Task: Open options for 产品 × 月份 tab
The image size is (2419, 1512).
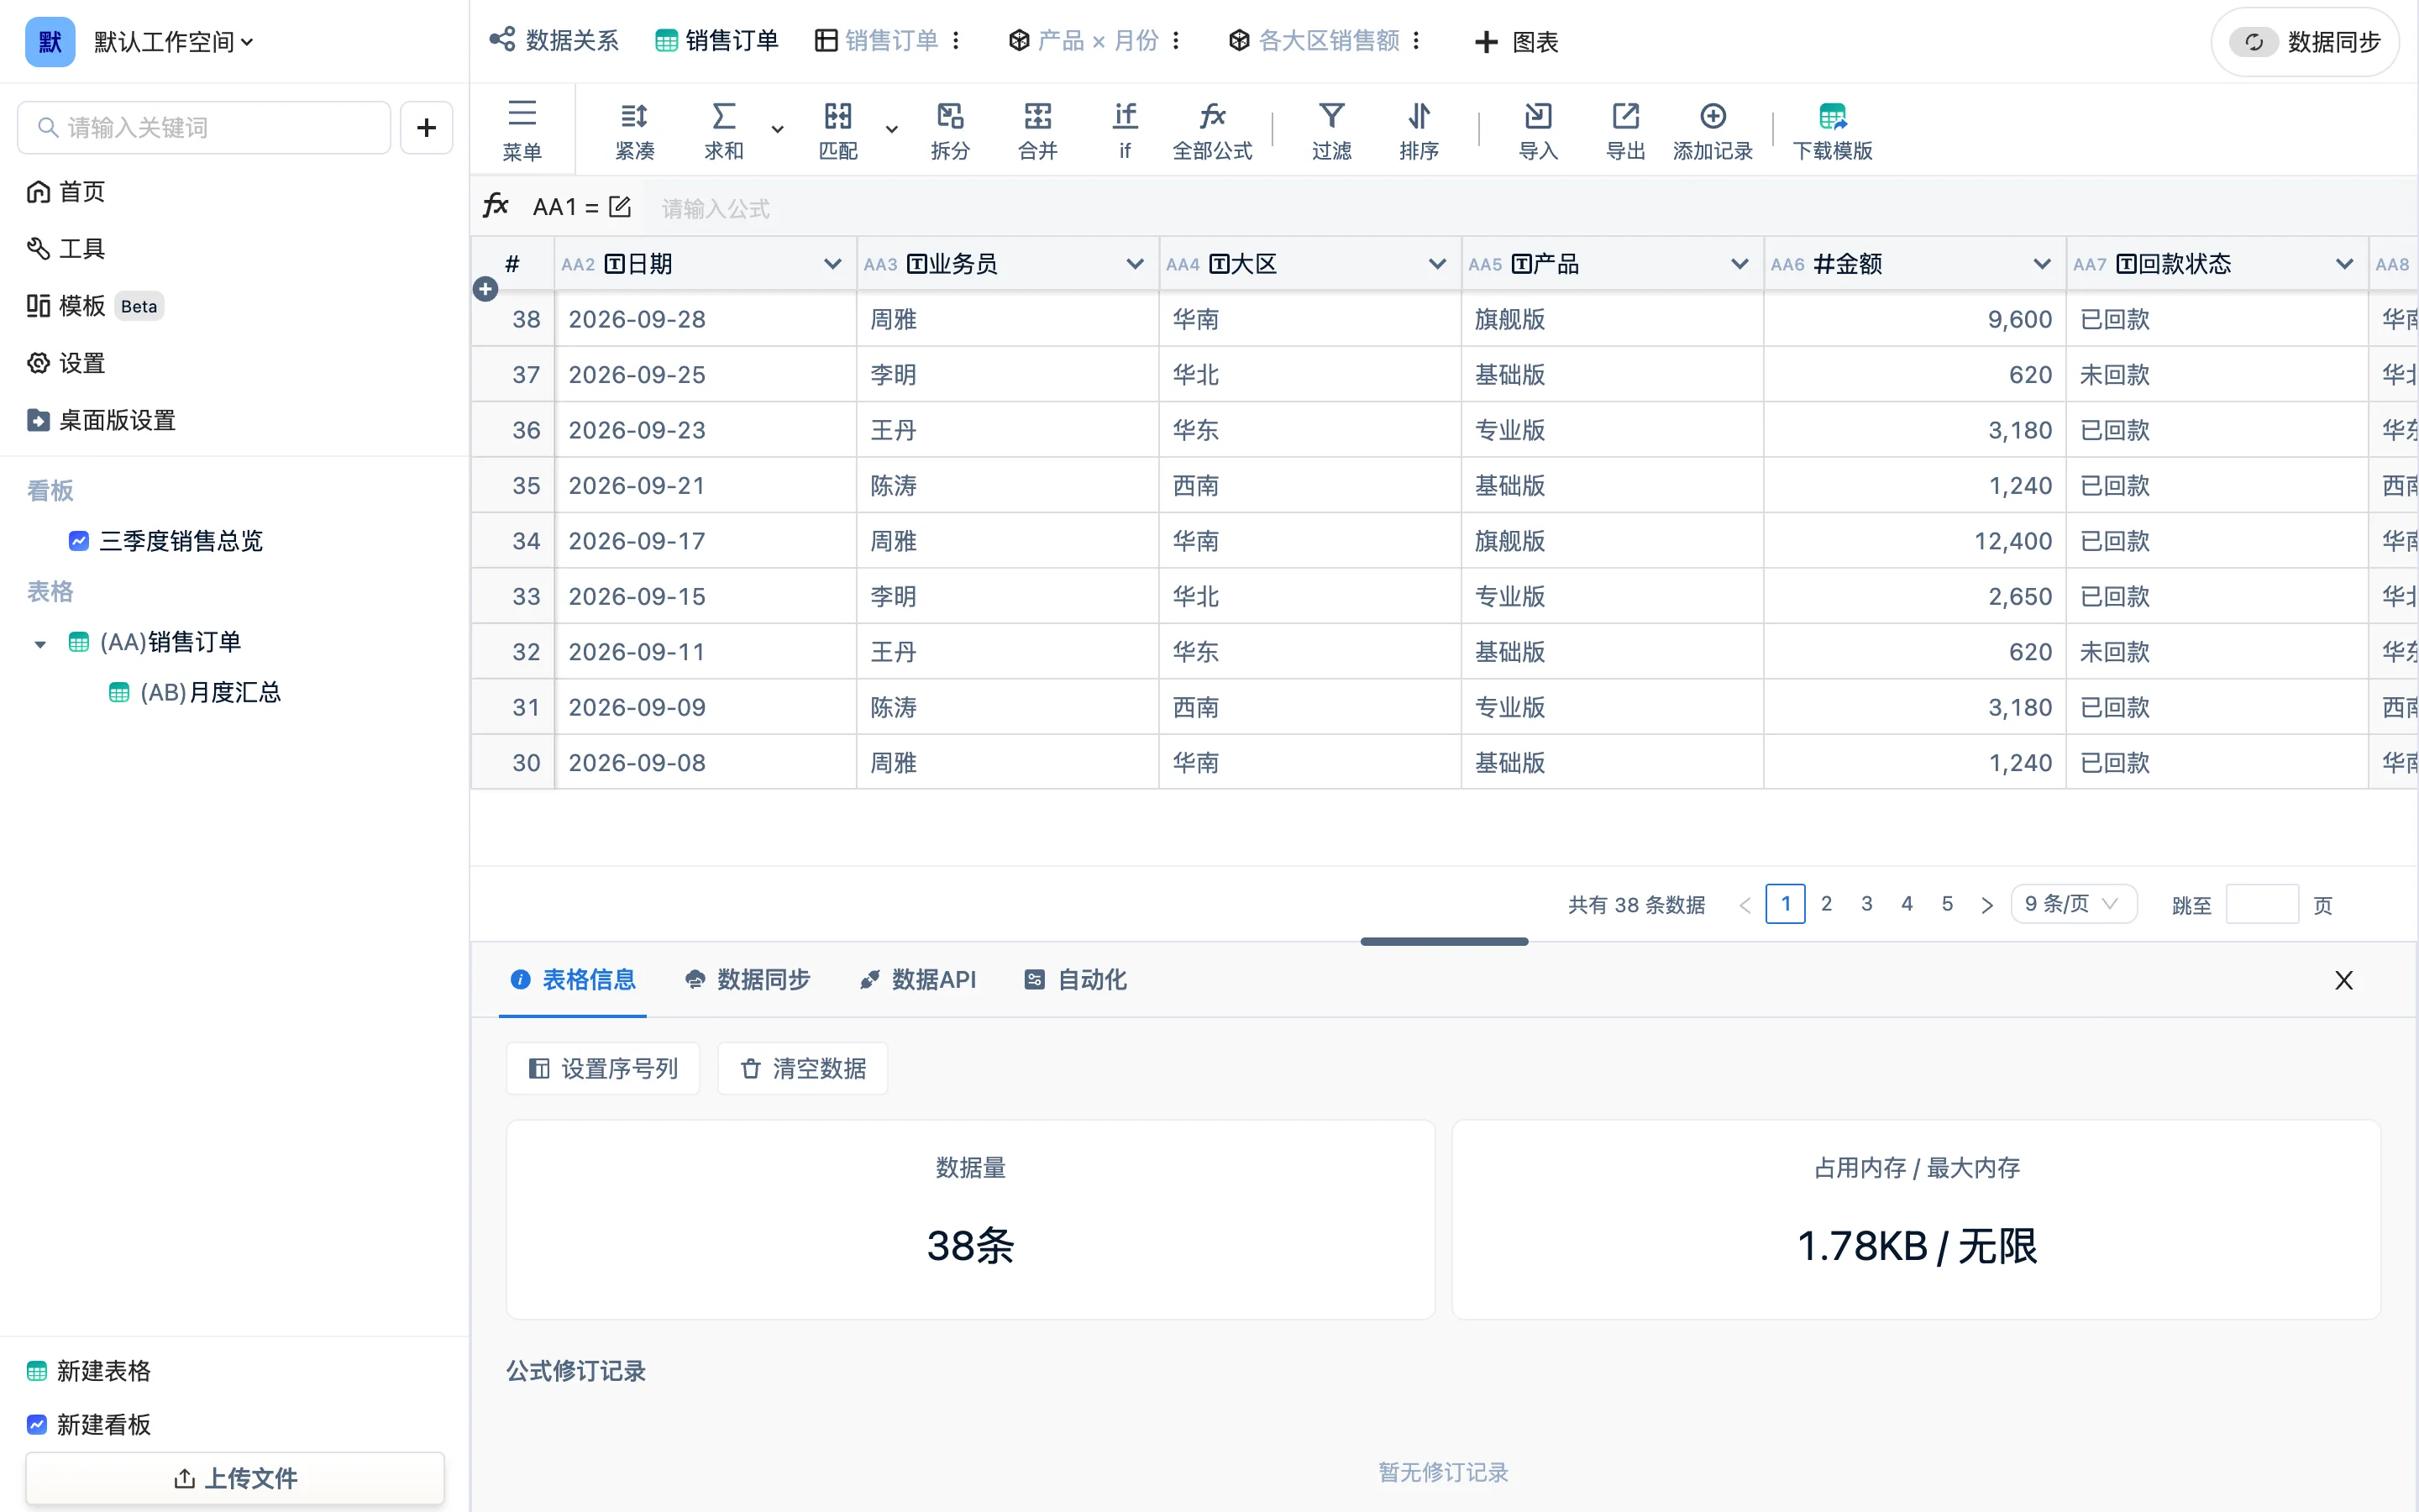Action: tap(1177, 40)
